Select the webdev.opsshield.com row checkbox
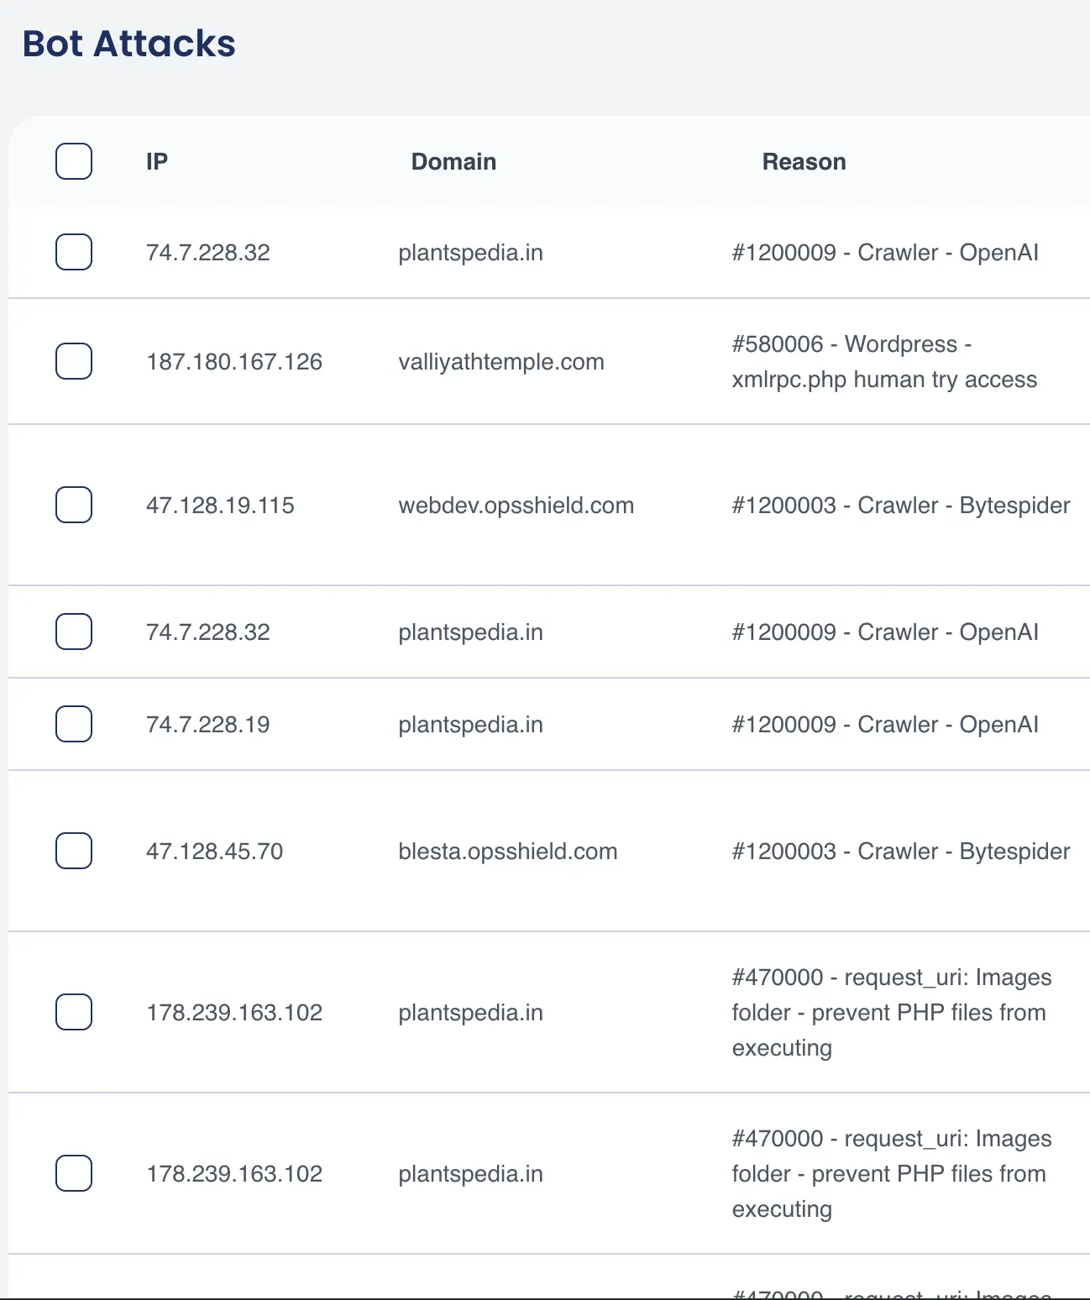Viewport: 1090px width, 1300px height. click(x=73, y=505)
